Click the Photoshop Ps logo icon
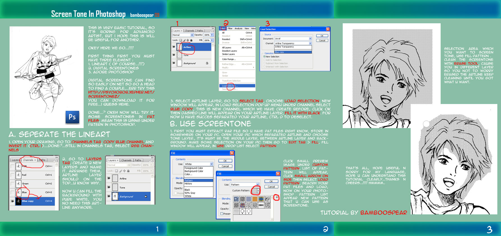Image resolution: width=501 pixels, height=236 pixels. (72, 117)
